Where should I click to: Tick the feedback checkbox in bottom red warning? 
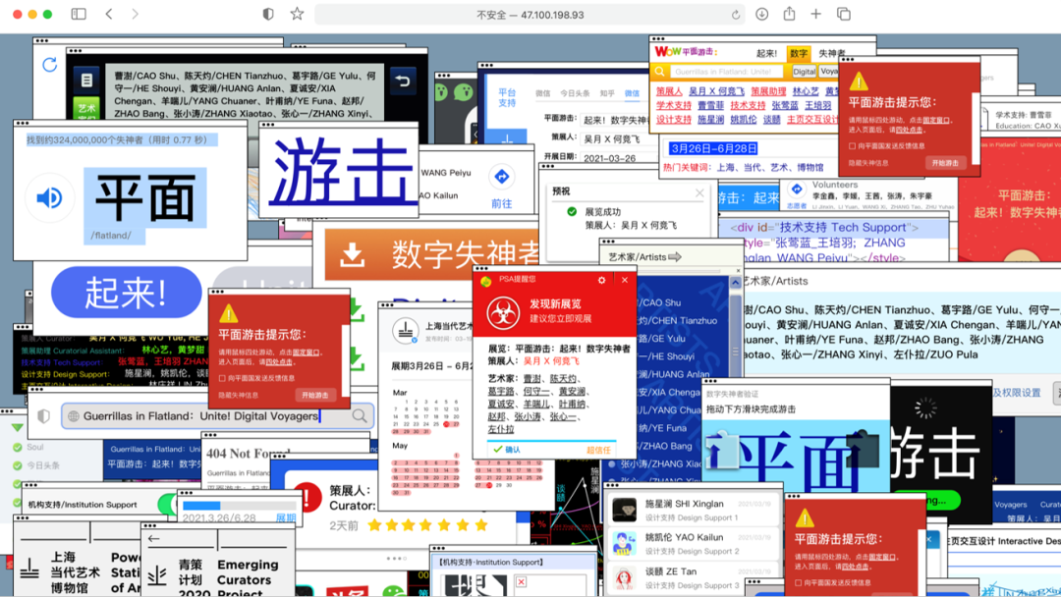pos(798,582)
